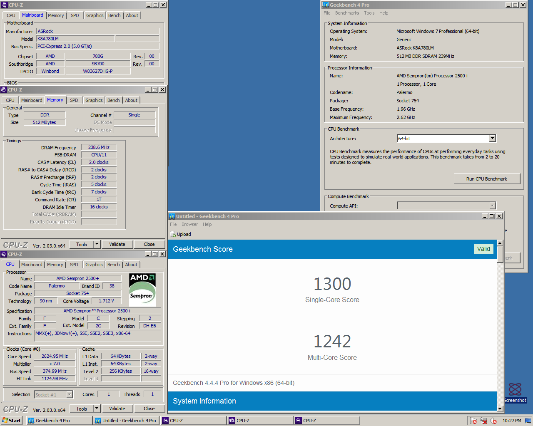Click Single-Core Score value 1300
This screenshot has height=426, width=533.
pyautogui.click(x=332, y=284)
